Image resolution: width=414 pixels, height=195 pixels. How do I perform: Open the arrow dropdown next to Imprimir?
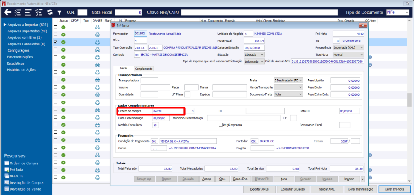(x=362, y=179)
